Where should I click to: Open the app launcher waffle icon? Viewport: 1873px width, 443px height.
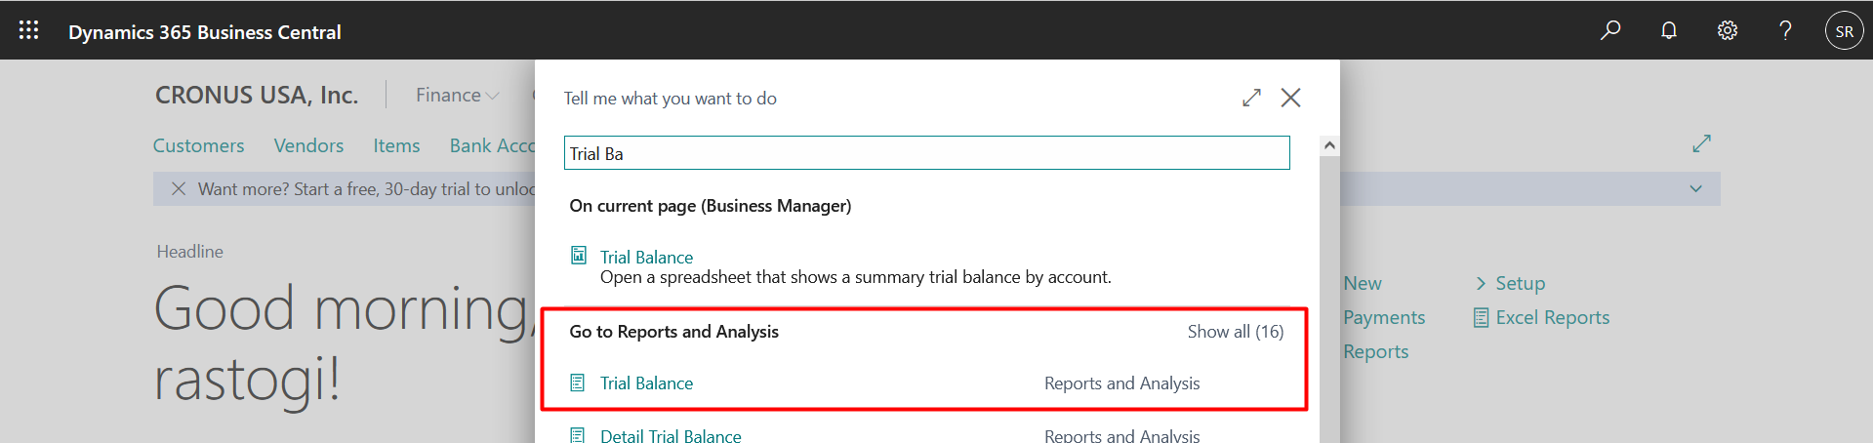[x=29, y=30]
